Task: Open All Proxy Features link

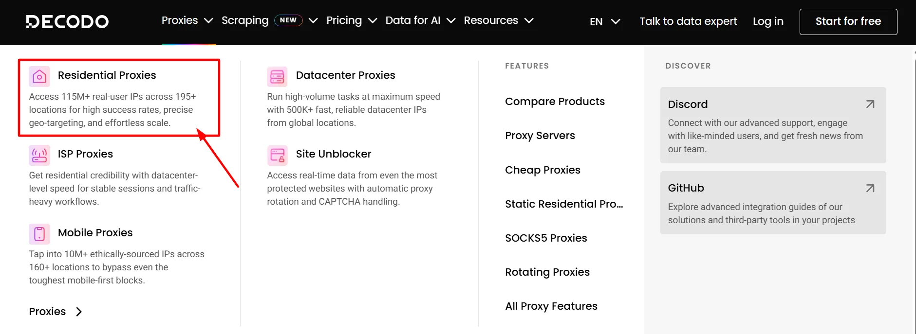Action: click(x=551, y=306)
